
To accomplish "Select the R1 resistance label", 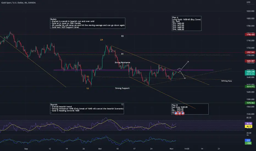I will [123, 54].
